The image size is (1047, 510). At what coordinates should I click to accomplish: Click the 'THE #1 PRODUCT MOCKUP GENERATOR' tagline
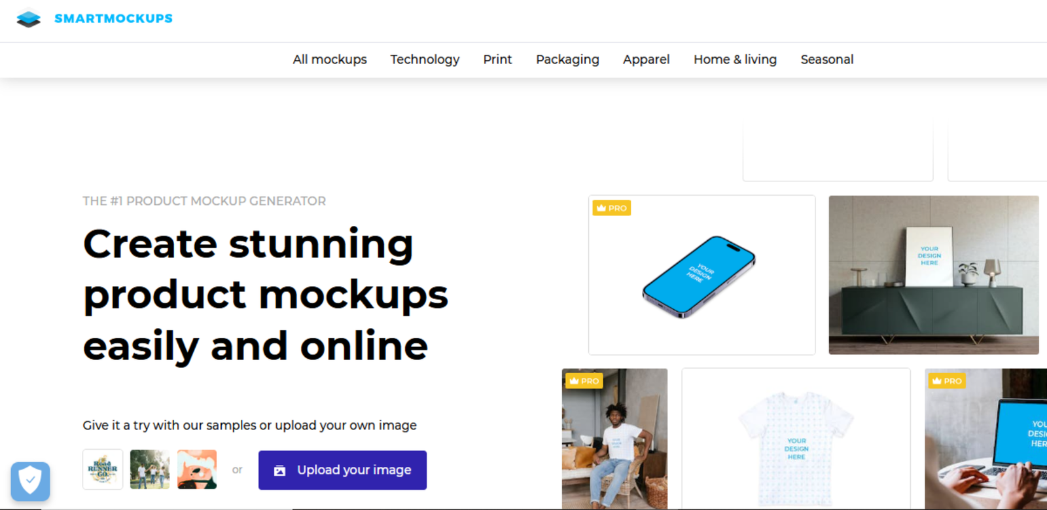coord(204,201)
